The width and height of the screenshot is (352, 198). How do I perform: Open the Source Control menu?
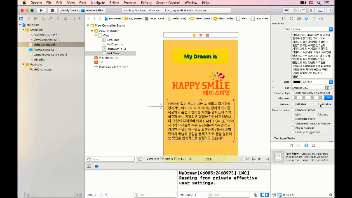tap(168, 3)
